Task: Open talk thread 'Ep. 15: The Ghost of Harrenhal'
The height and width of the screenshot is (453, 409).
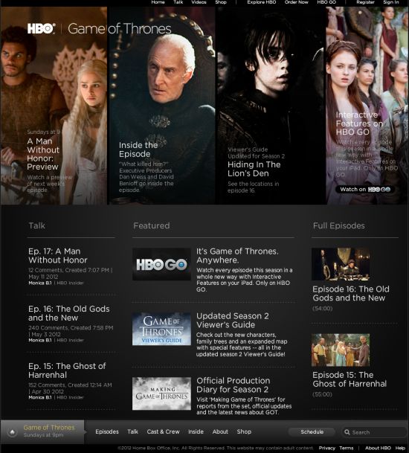Action: click(67, 370)
